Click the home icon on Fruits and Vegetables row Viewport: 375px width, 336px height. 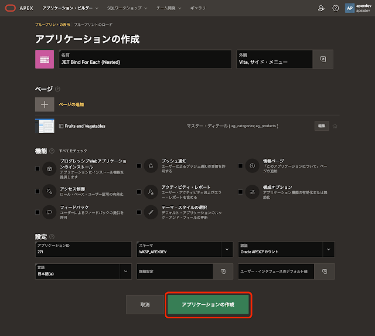(x=335, y=126)
